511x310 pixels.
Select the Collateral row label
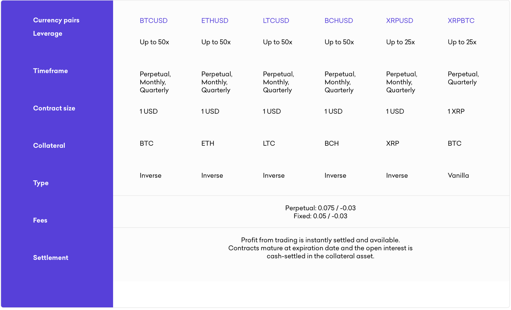[49, 146]
